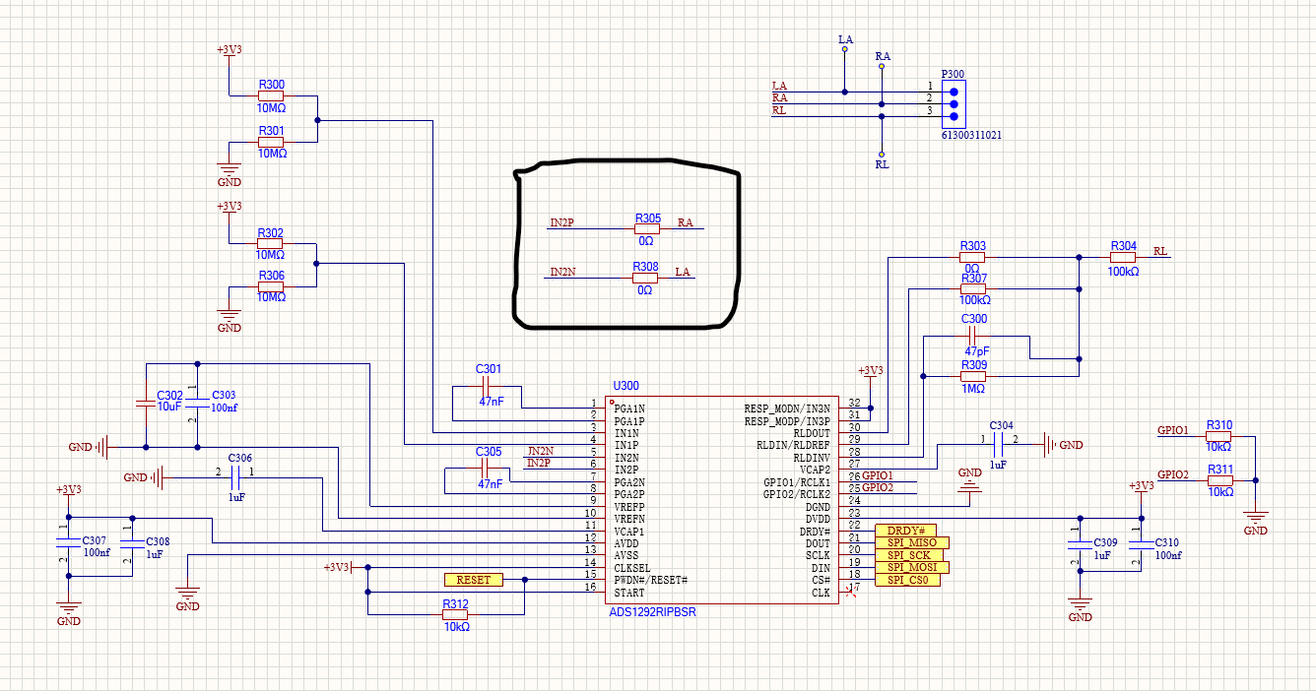Screen dimensions: 1316x691
Task: Select the RL net label after R304
Action: [x=1160, y=251]
